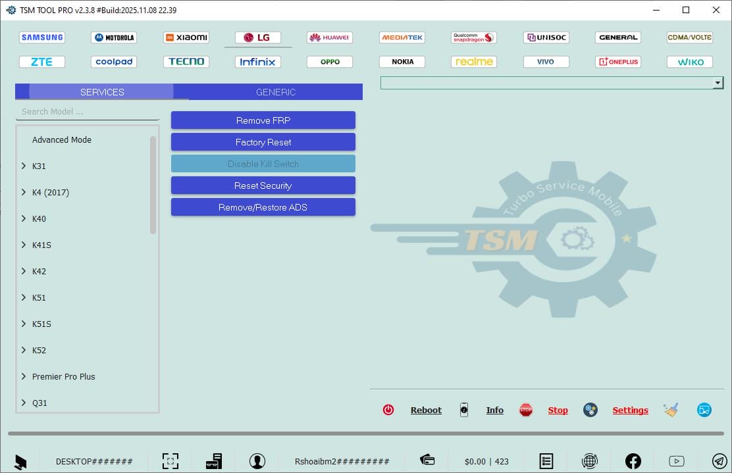Select the SERVICES tab

pos(102,92)
